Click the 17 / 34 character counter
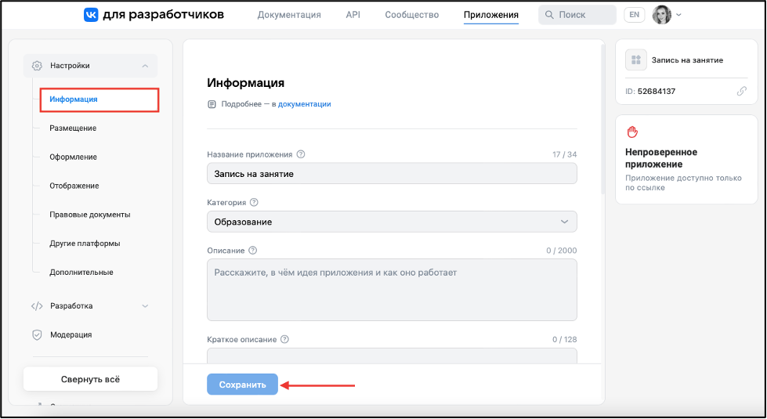Viewport: 767px width, 419px height. click(565, 154)
